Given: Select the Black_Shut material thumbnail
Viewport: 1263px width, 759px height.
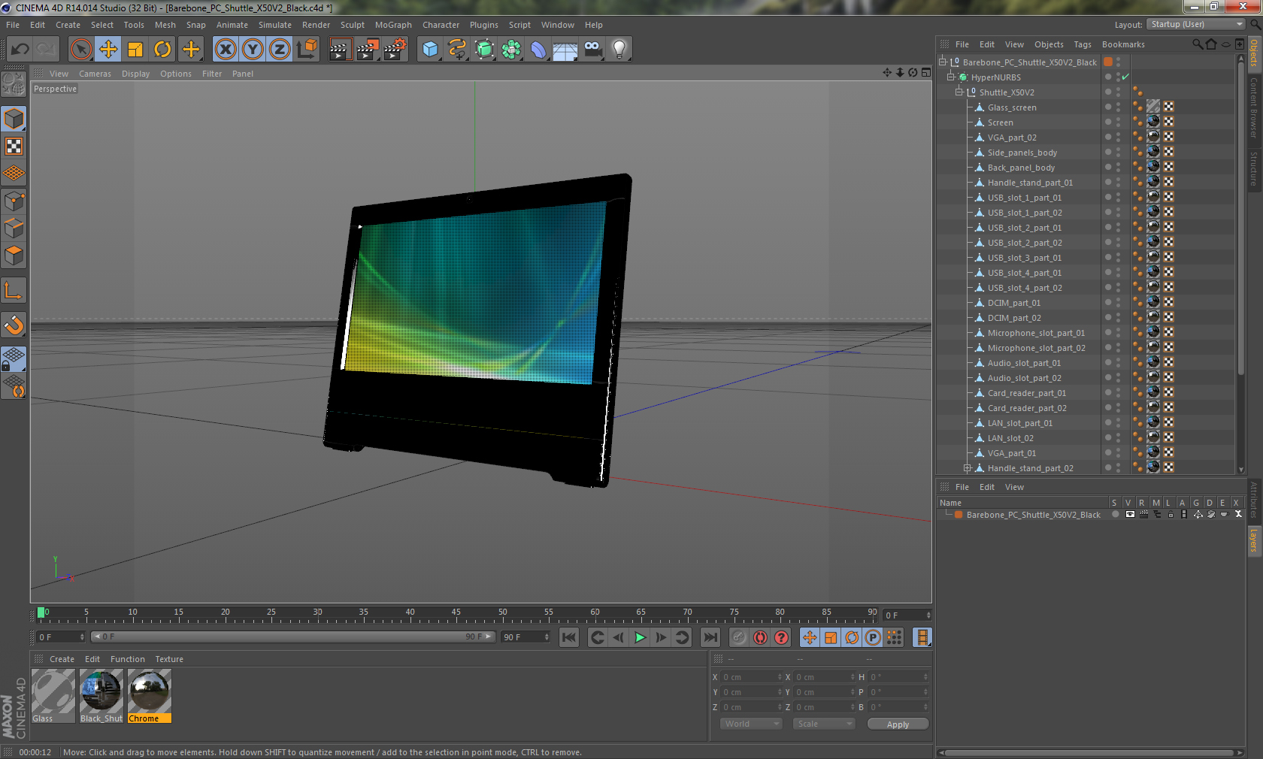Looking at the screenshot, I should click(101, 697).
